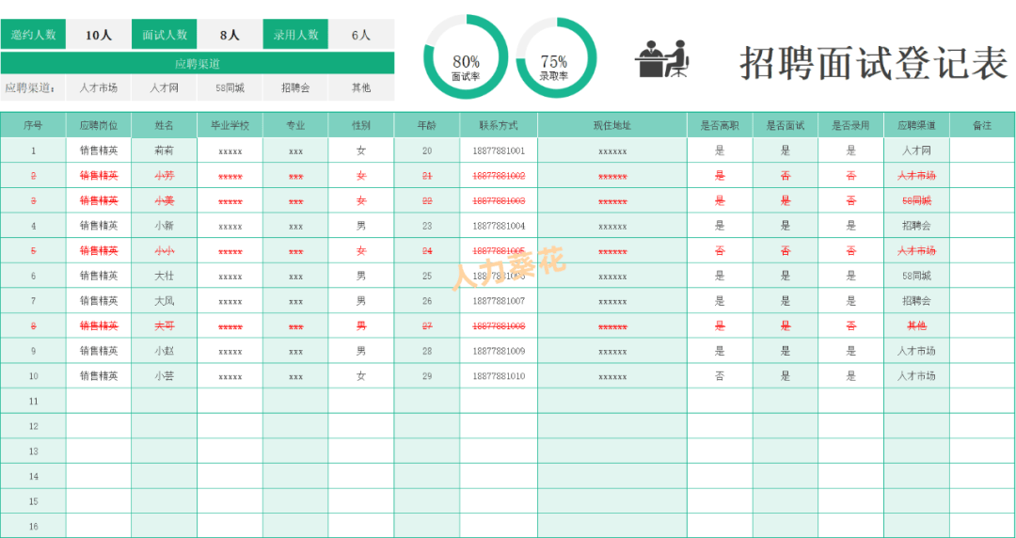Select 招聘会 in the top channel row

tap(295, 87)
